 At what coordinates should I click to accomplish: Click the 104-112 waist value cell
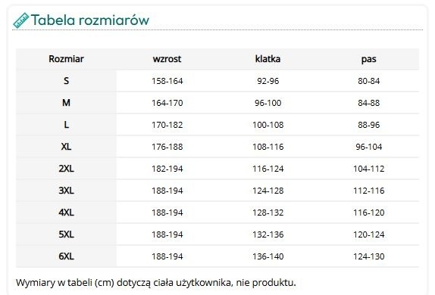click(369, 169)
